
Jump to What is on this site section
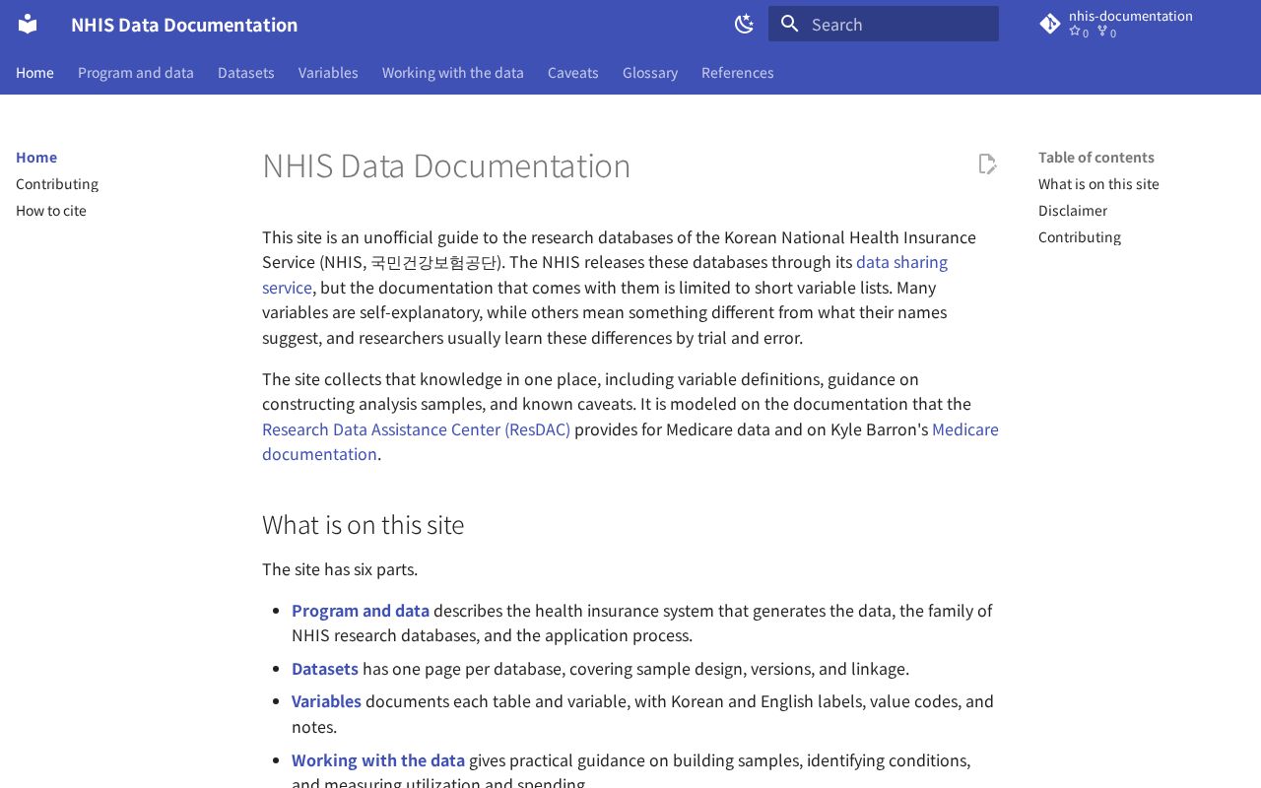(1098, 183)
